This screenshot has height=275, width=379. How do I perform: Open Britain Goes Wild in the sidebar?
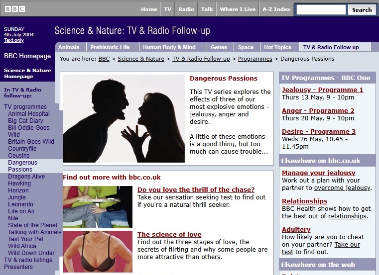(x=31, y=142)
